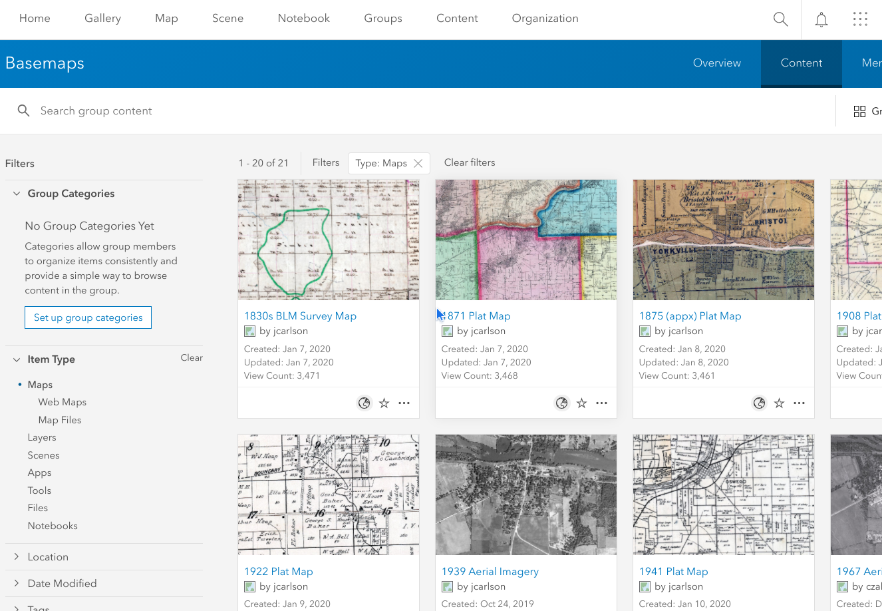Image resolution: width=882 pixels, height=611 pixels.
Task: Collapse the Group Categories section
Action: [16, 193]
